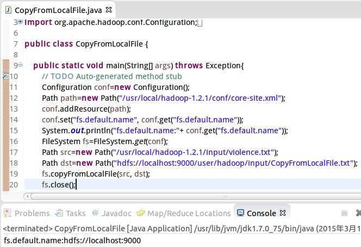Image resolution: width=361 pixels, height=247 pixels.
Task: Click the Tasks clipboard icon
Action: pyautogui.click(x=59, y=213)
